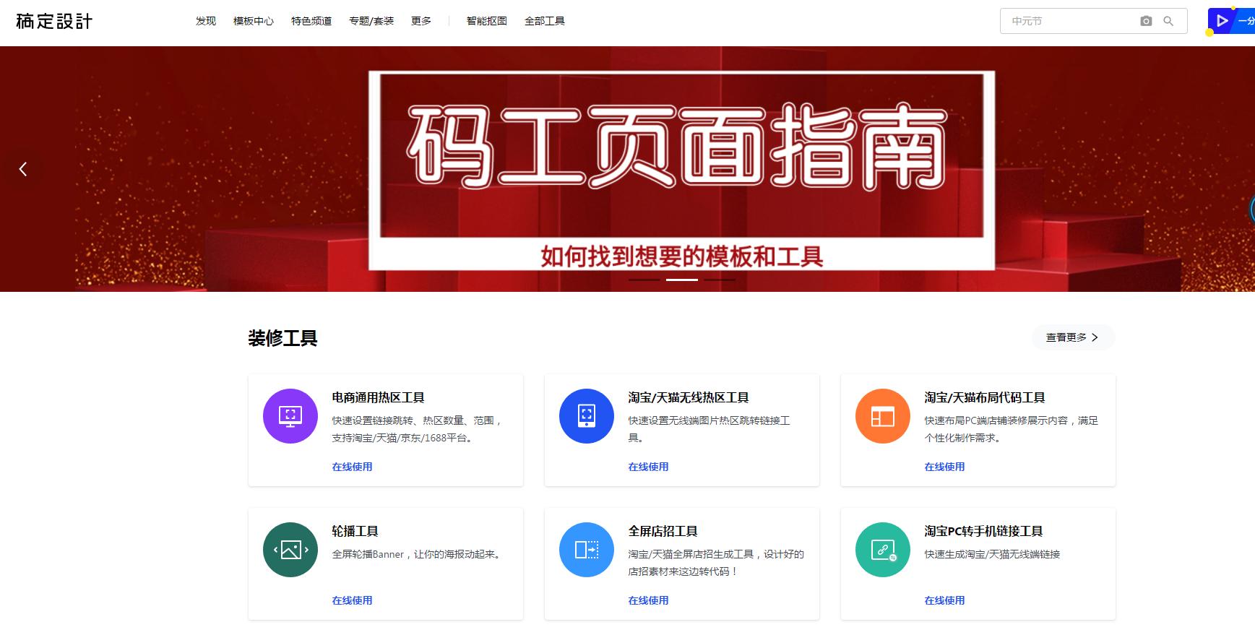Open the 电商通用热区工具 title
Screen dimensions: 1255x635
click(x=378, y=397)
